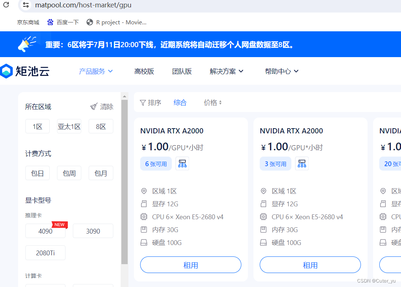Viewport: 401px width, 287px height.
Task: Choose 包周 billing option
Action: pyautogui.click(x=69, y=173)
